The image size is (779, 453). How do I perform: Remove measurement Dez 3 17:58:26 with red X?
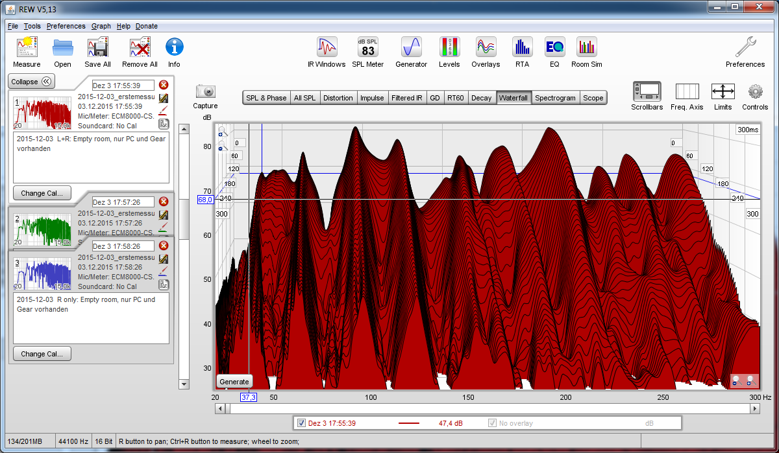click(x=164, y=246)
